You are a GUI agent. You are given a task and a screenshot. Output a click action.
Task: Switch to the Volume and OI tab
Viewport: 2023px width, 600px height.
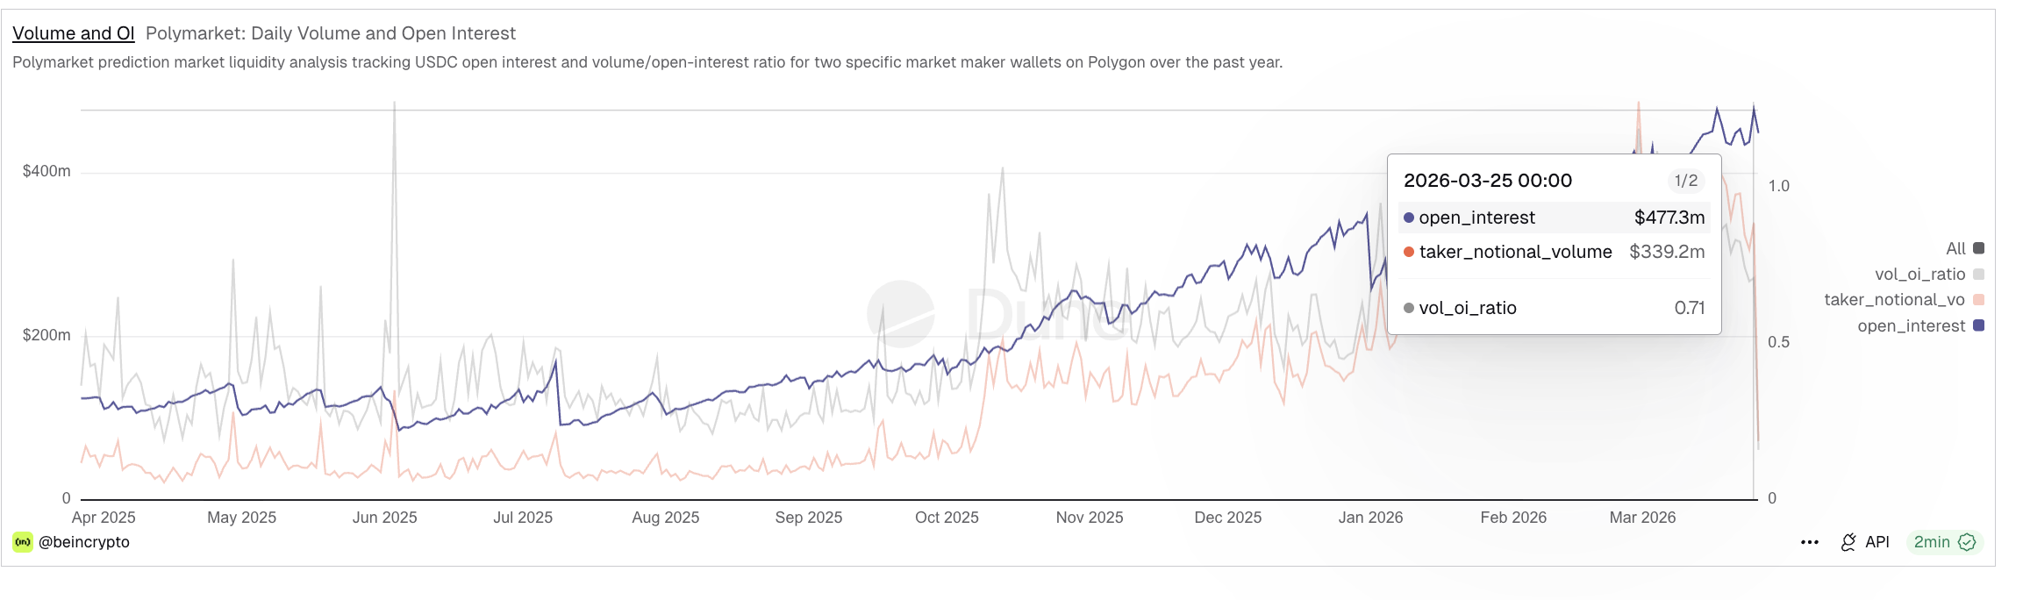(x=73, y=33)
